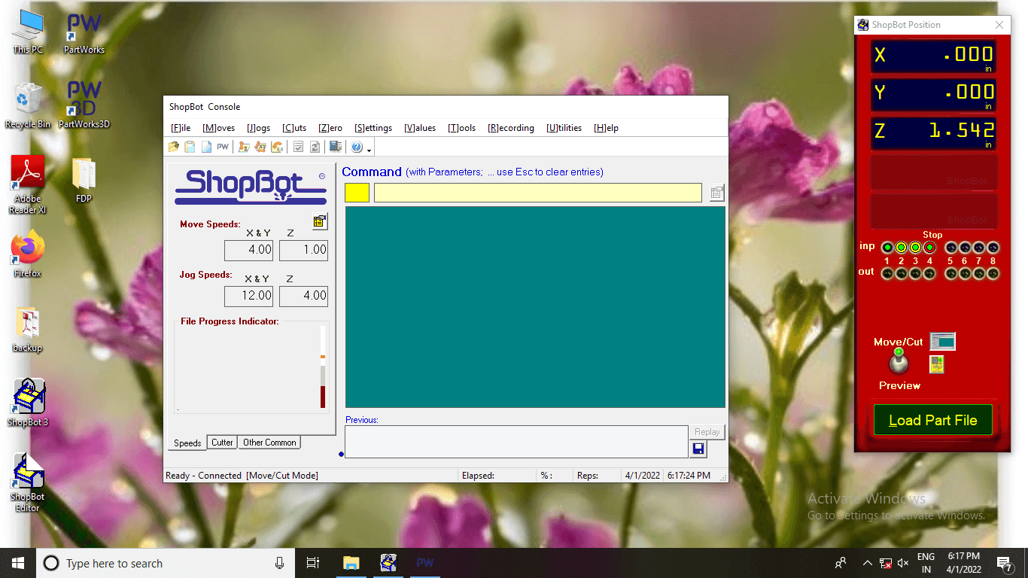Toggle output switch 2
The image size is (1028, 578).
point(901,273)
